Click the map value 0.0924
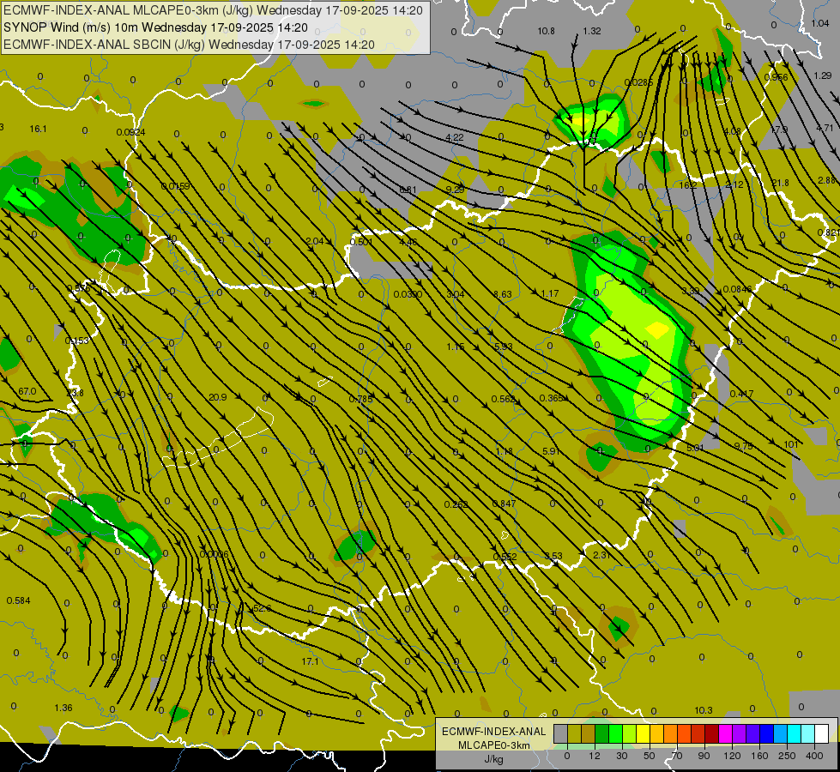The image size is (840, 772). (130, 132)
